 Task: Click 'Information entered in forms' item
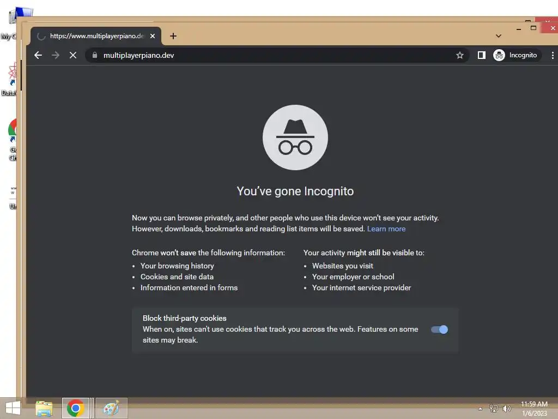[x=189, y=288]
